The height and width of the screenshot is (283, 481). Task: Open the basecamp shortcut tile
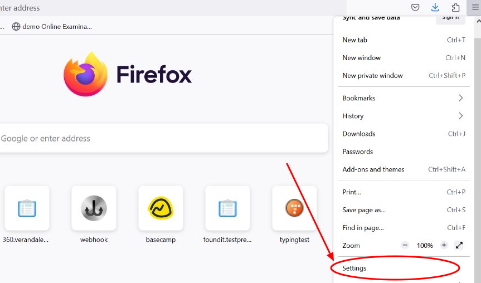[x=161, y=208]
